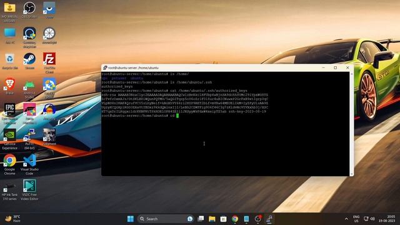Open the Epic Games Launcher shortcut
Viewport: 400px width, 225px height.
click(10, 113)
